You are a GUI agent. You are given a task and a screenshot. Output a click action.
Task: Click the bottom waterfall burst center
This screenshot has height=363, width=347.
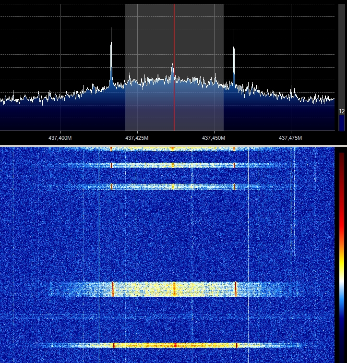175,345
